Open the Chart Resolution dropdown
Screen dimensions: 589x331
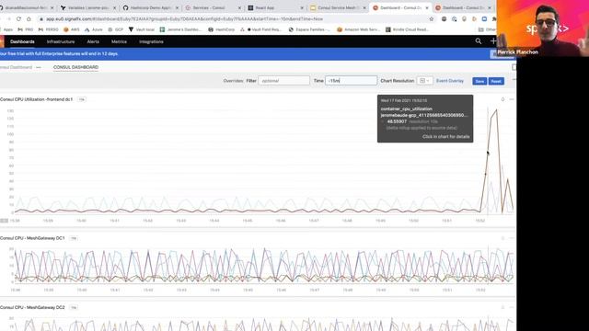pos(424,81)
